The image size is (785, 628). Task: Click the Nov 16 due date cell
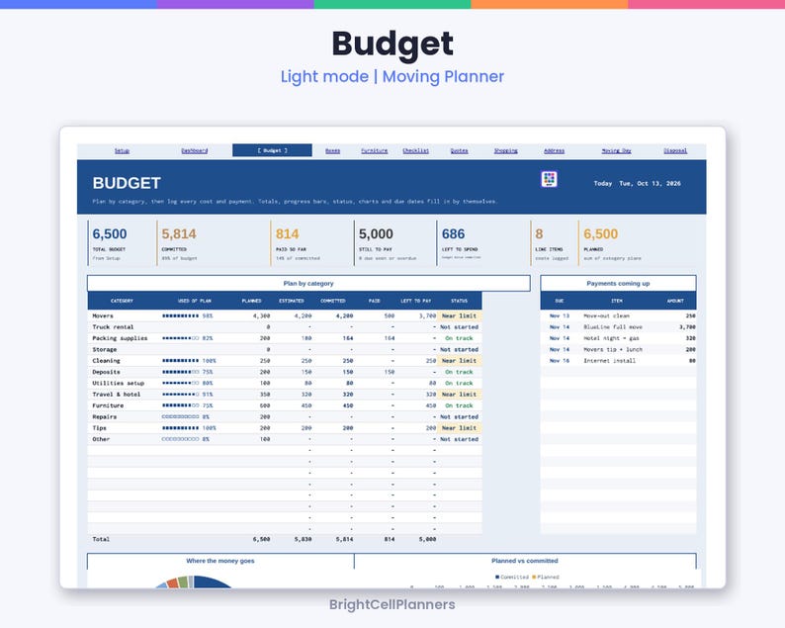click(560, 361)
